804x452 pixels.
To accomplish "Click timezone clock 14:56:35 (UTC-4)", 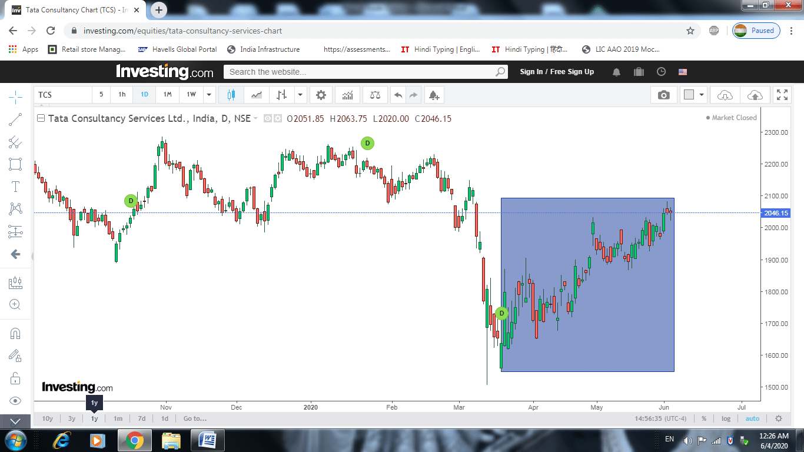I will [x=660, y=418].
